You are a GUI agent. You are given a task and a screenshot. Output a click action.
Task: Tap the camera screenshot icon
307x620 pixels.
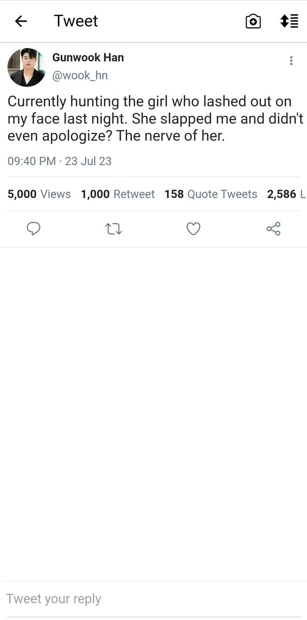[253, 21]
